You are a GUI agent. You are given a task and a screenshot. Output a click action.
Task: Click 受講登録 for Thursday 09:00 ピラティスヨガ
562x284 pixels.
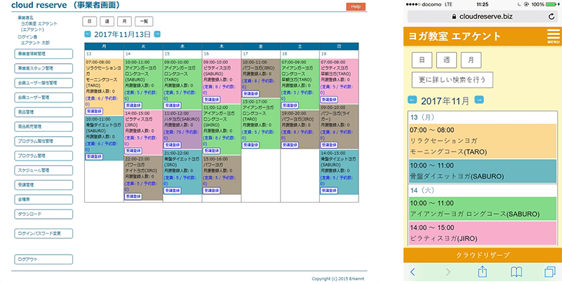point(212,100)
